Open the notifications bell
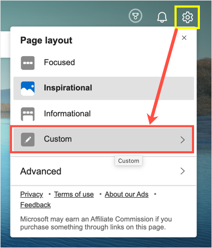Viewport: 212px width, 248px height. (162, 17)
